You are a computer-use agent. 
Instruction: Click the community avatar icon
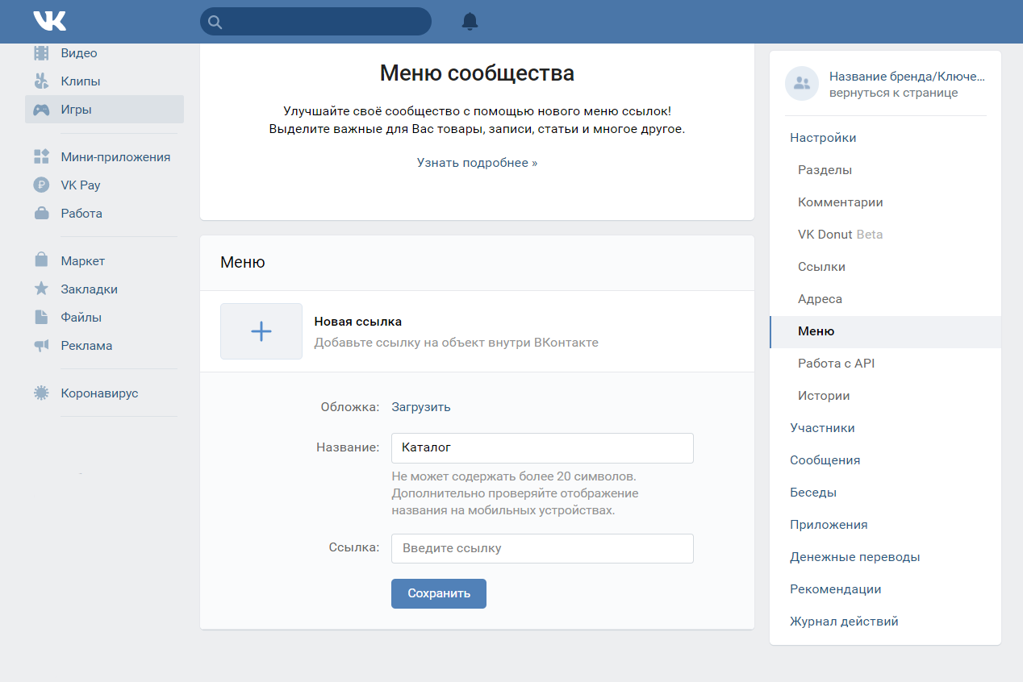tap(802, 83)
